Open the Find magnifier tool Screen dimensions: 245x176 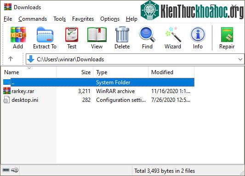147,35
